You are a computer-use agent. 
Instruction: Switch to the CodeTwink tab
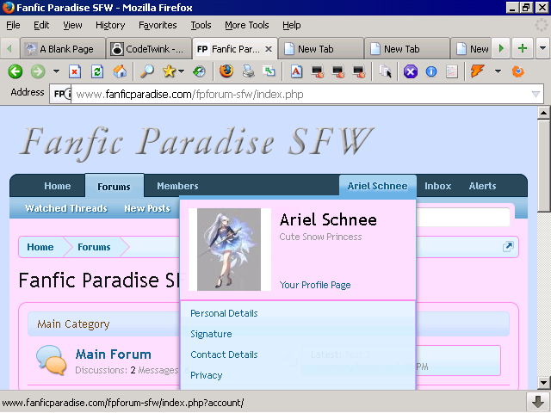pyautogui.click(x=149, y=49)
